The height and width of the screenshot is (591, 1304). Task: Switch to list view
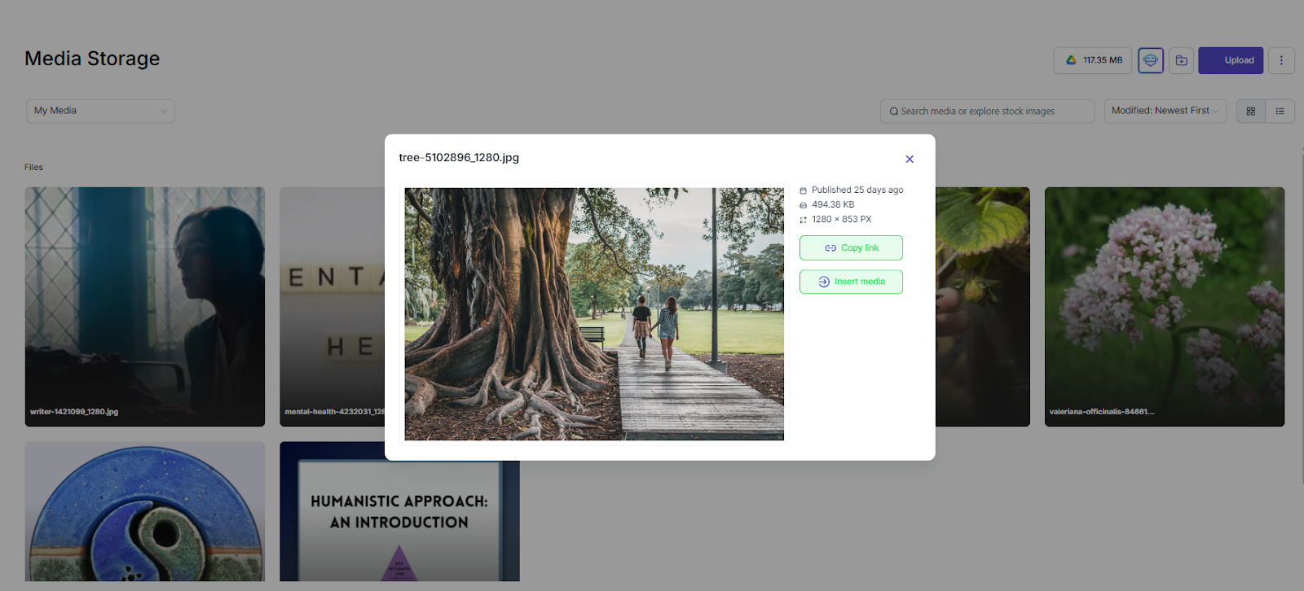(x=1280, y=111)
